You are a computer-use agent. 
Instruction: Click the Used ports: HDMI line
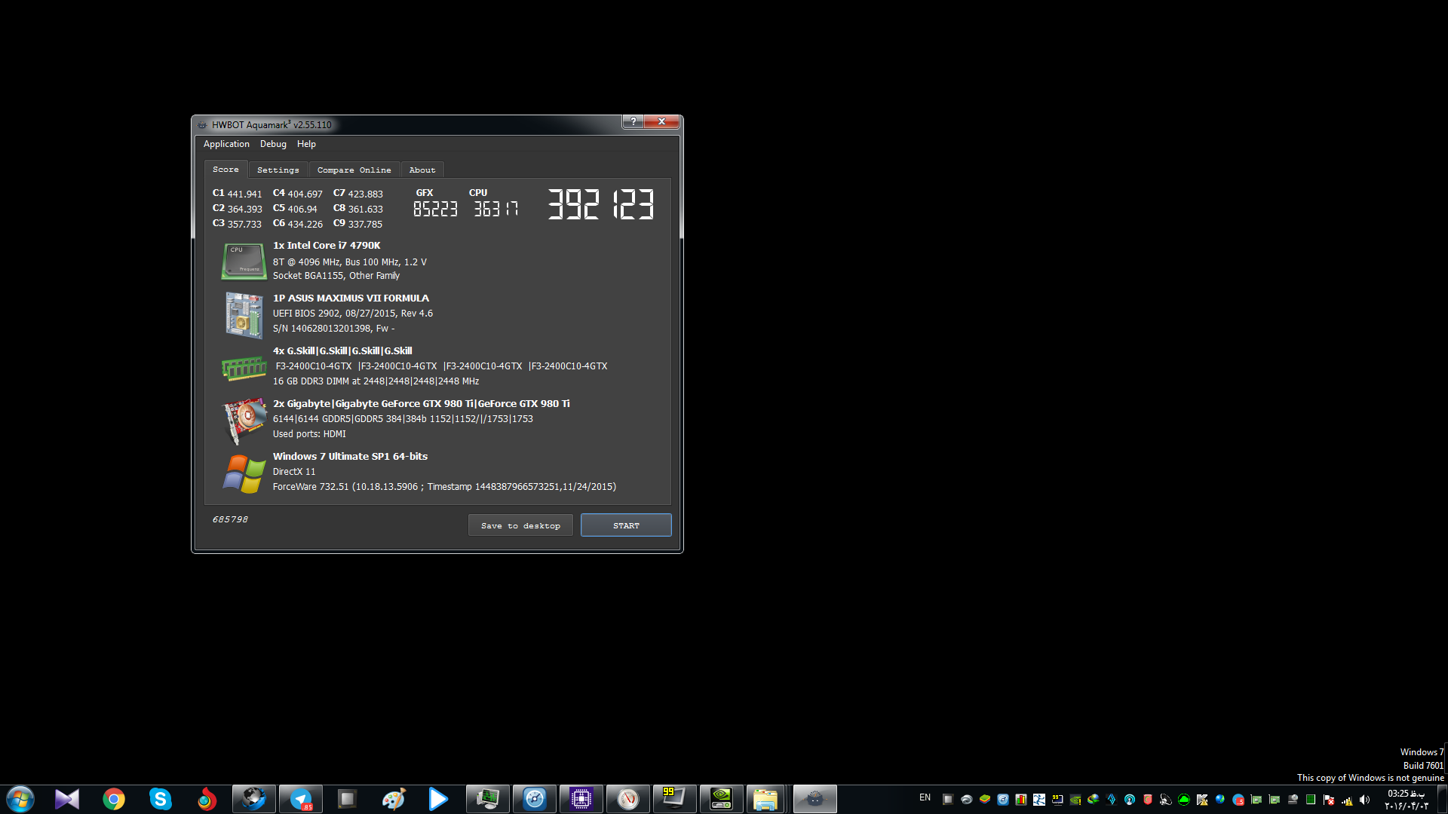click(309, 433)
